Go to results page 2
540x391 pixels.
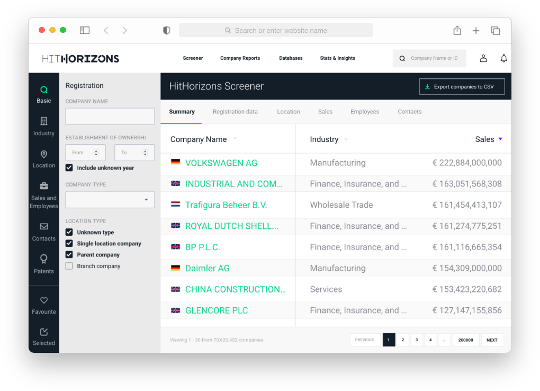click(402, 340)
